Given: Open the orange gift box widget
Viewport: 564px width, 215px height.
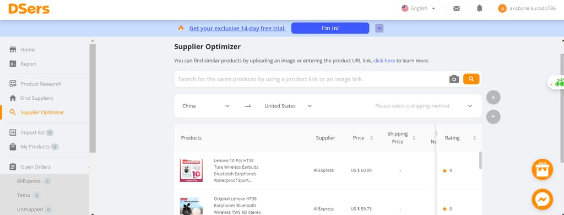Looking at the screenshot, I should pos(542,170).
